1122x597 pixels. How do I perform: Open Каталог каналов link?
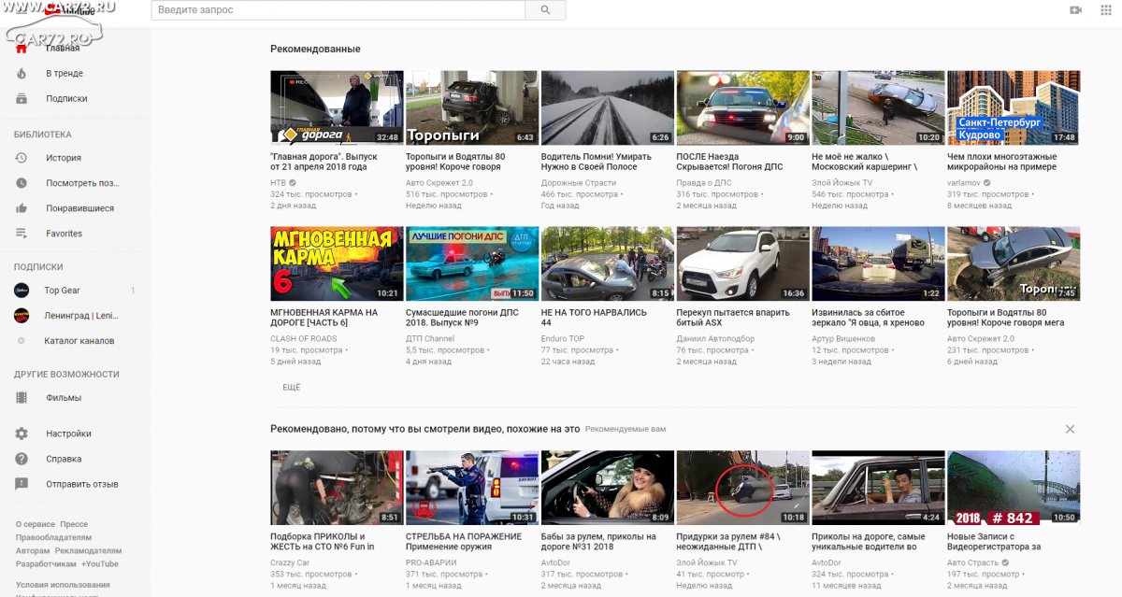[x=79, y=341]
